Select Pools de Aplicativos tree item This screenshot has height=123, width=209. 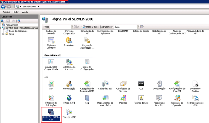click(x=18, y=31)
